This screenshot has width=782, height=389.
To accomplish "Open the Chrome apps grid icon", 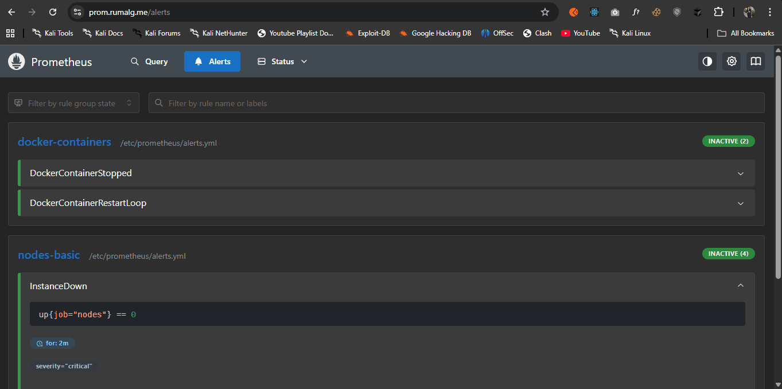I will pos(10,33).
